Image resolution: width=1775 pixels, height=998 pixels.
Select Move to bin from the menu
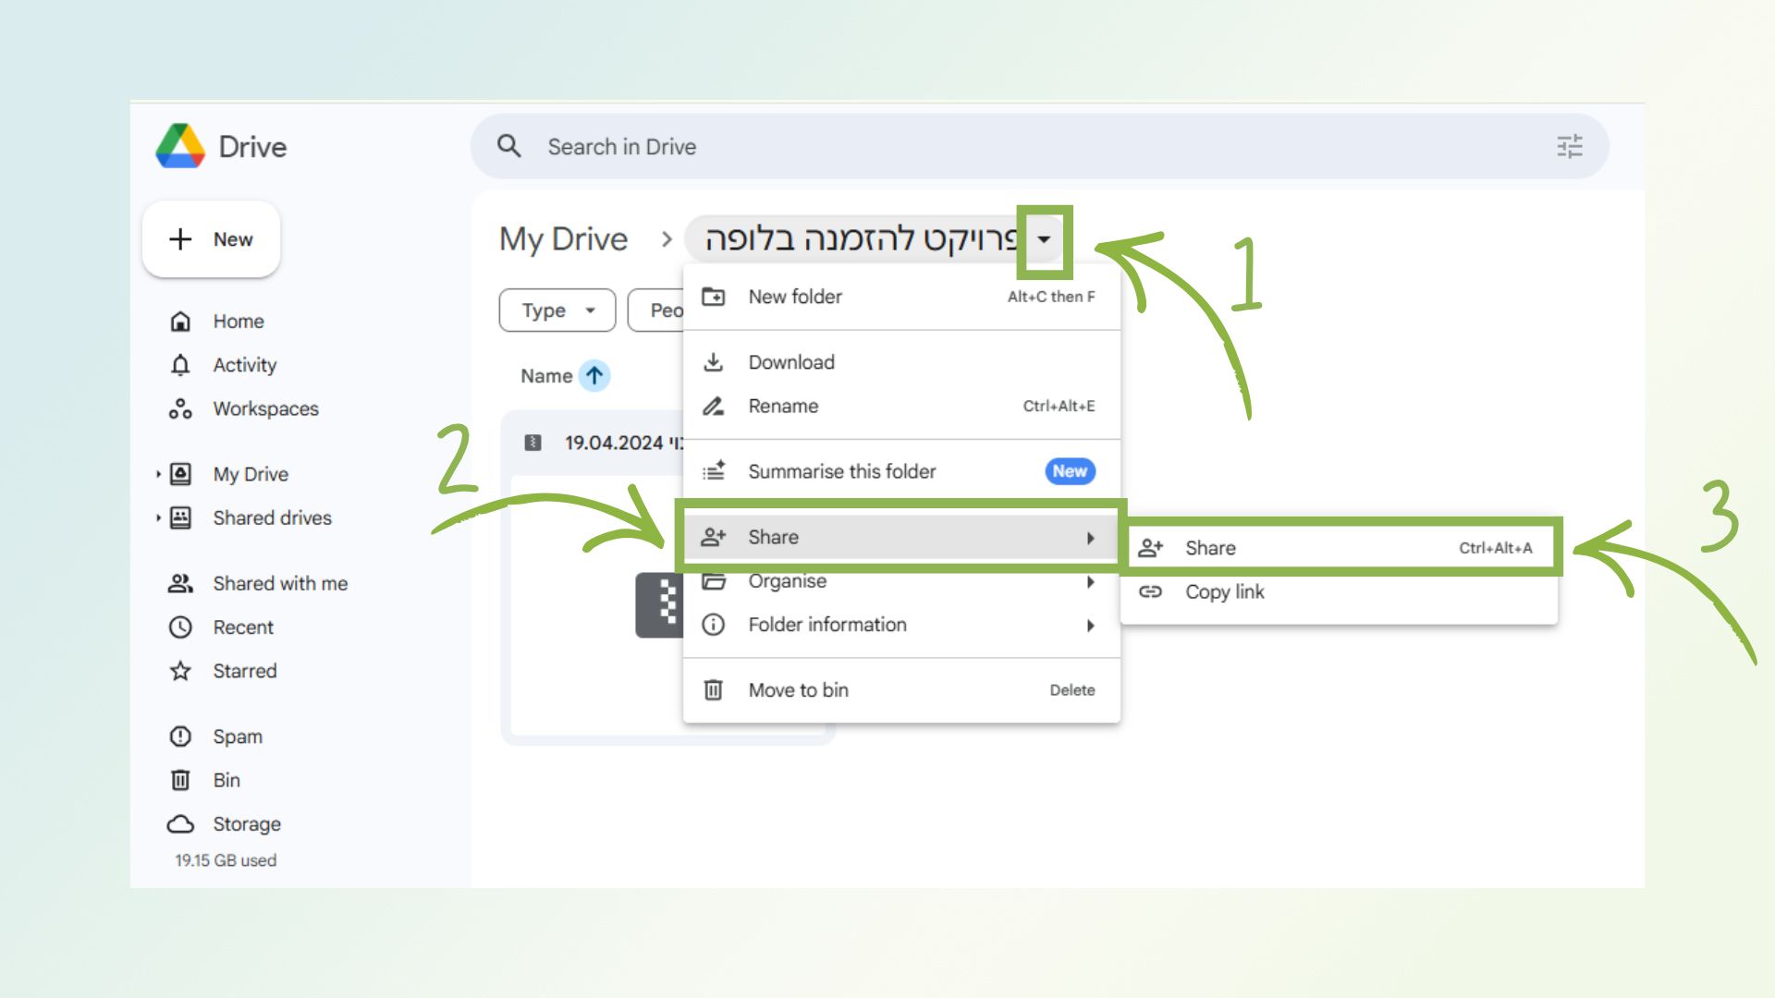tap(799, 689)
